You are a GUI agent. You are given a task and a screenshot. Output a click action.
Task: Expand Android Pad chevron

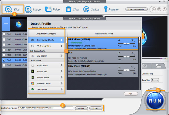coord(61,71)
